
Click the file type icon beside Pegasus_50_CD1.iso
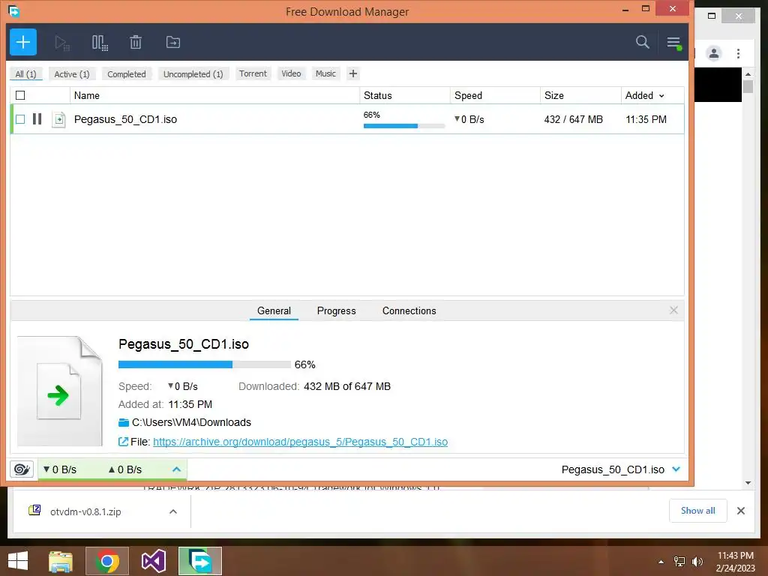58,119
